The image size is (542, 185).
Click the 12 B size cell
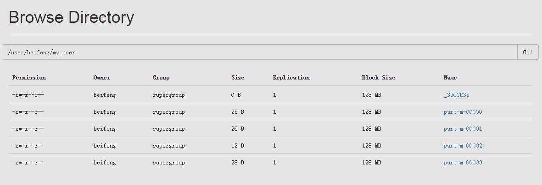point(237,145)
